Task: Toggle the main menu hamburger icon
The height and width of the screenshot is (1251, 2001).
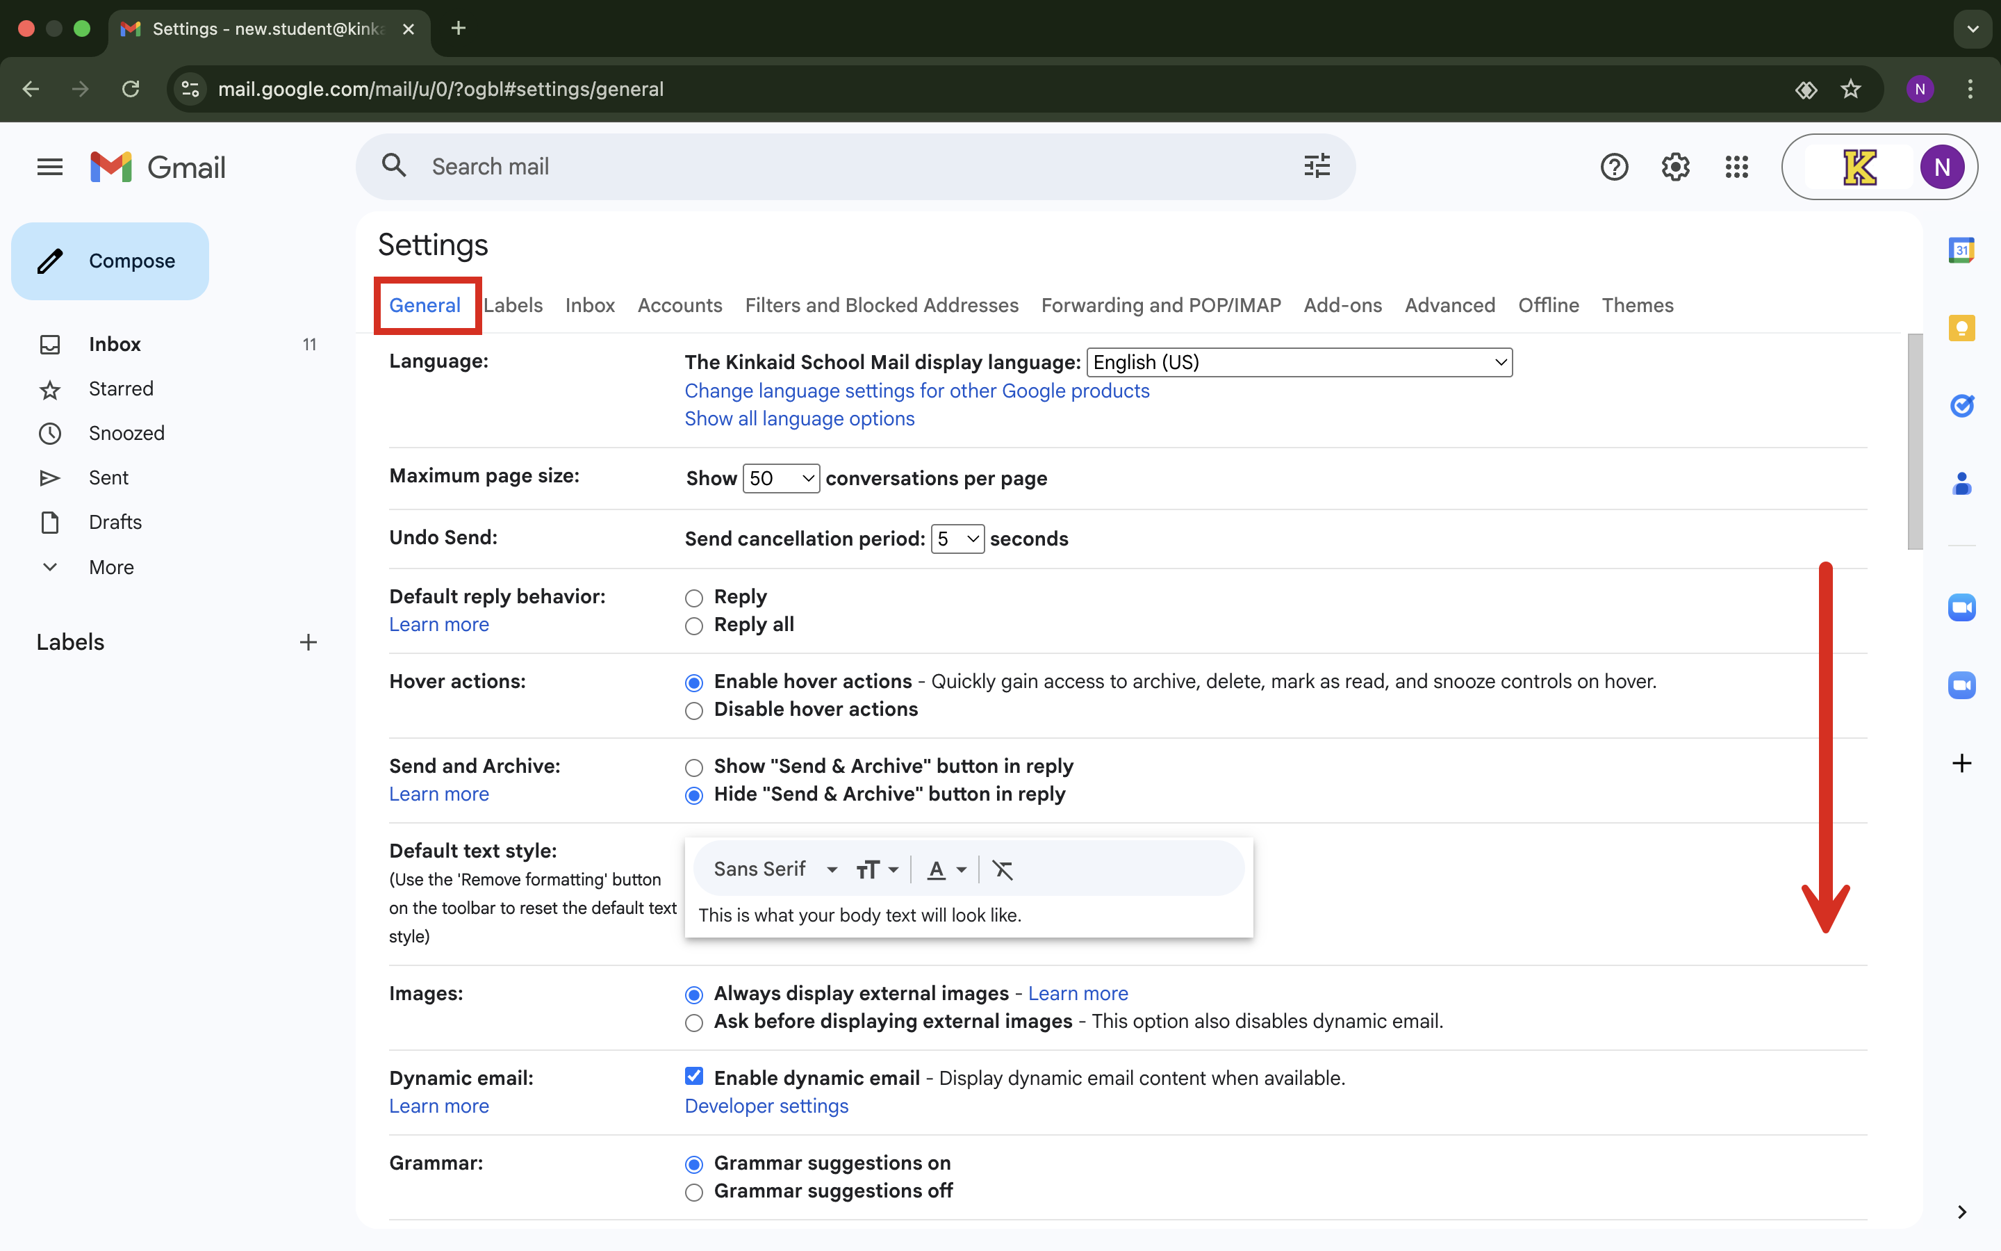Action: pos(49,167)
